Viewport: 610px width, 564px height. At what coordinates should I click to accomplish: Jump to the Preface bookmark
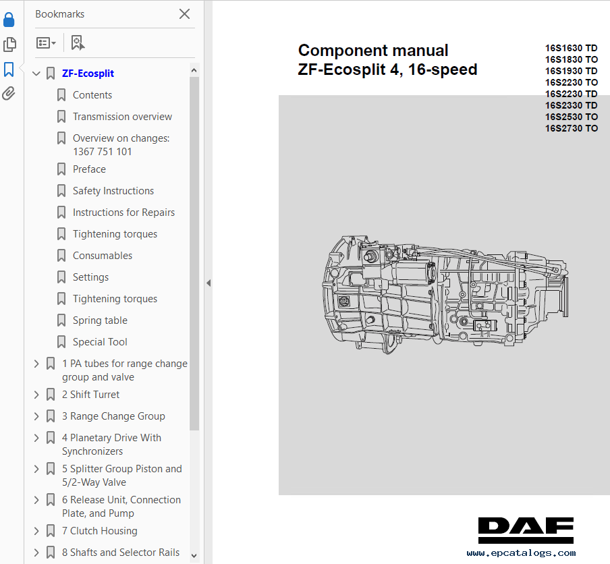click(89, 169)
